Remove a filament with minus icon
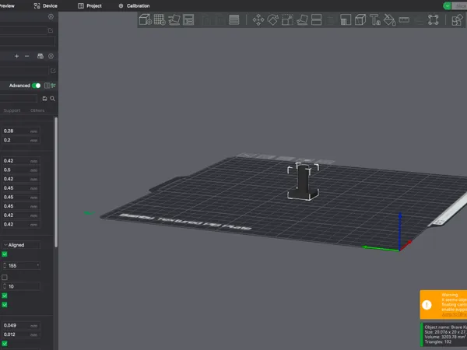The image size is (467, 350). tap(26, 56)
